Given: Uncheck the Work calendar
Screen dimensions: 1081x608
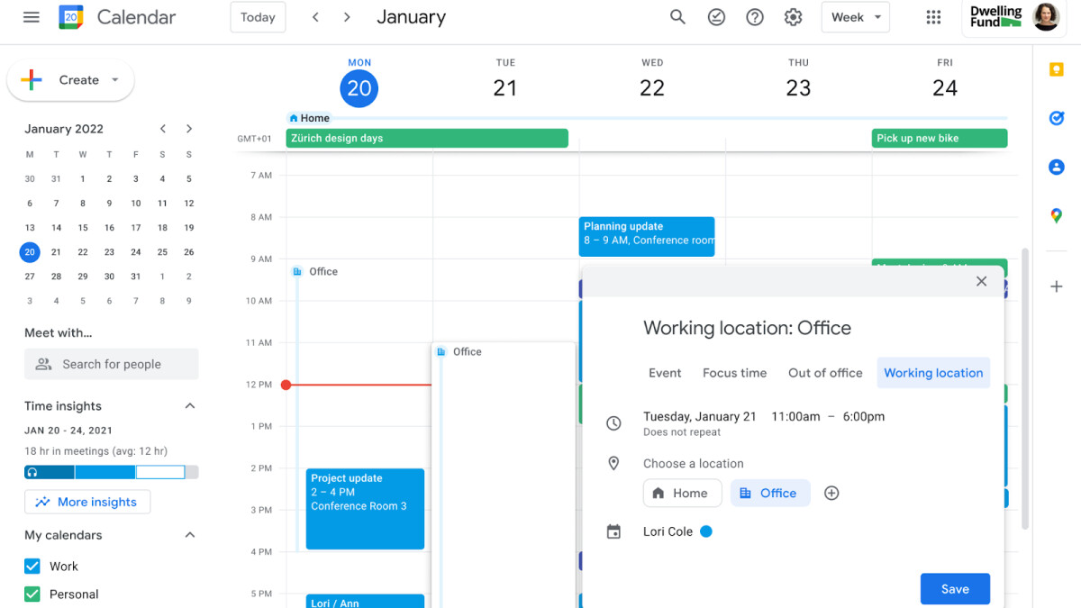Looking at the screenshot, I should coord(30,566).
